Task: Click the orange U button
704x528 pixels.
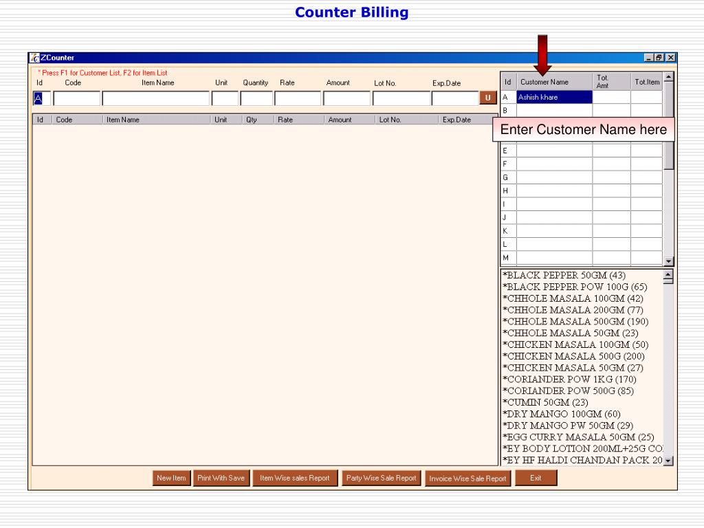Action: point(488,98)
